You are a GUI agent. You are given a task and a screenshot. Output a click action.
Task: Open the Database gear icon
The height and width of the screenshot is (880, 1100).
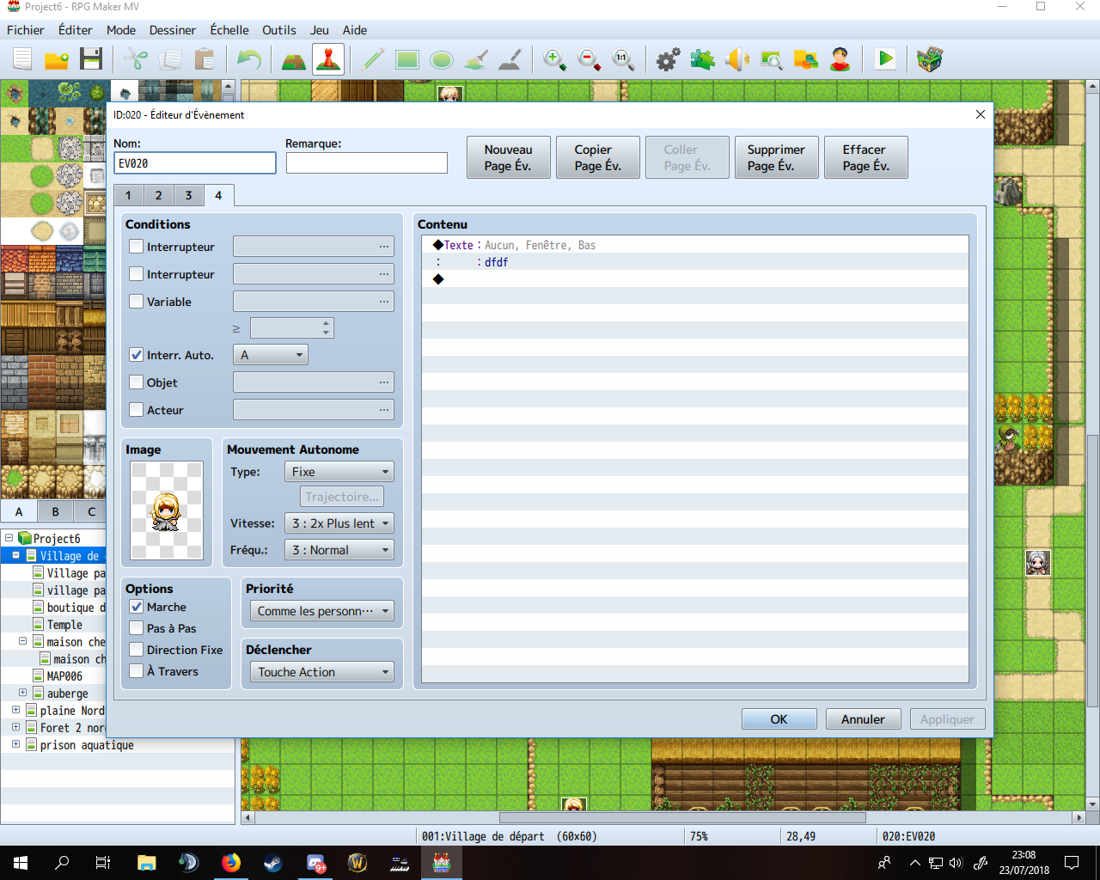point(668,59)
